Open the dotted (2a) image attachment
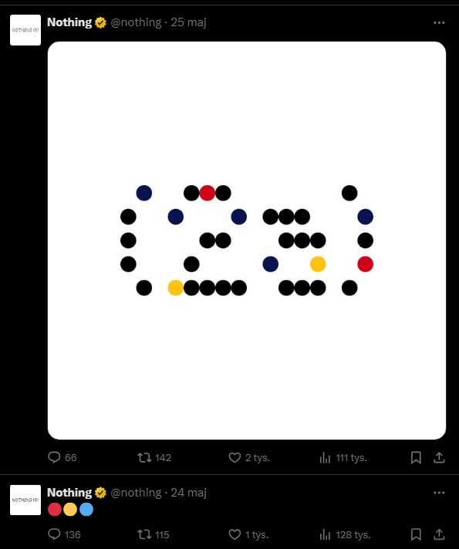Image resolution: width=459 pixels, height=549 pixels. 247,241
